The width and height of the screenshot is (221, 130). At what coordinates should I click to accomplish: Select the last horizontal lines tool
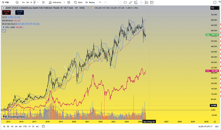152,2
